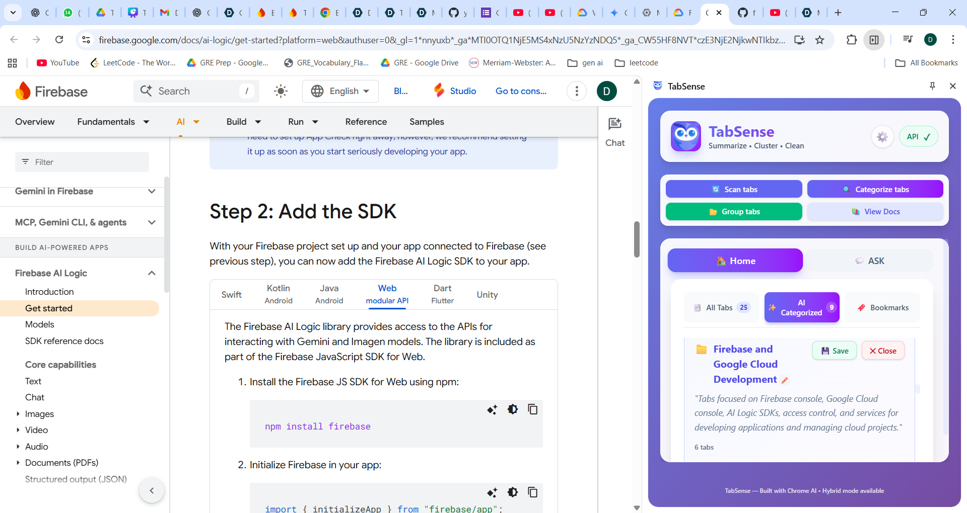Open YouTube bookmark
The width and height of the screenshot is (967, 513).
tap(58, 63)
